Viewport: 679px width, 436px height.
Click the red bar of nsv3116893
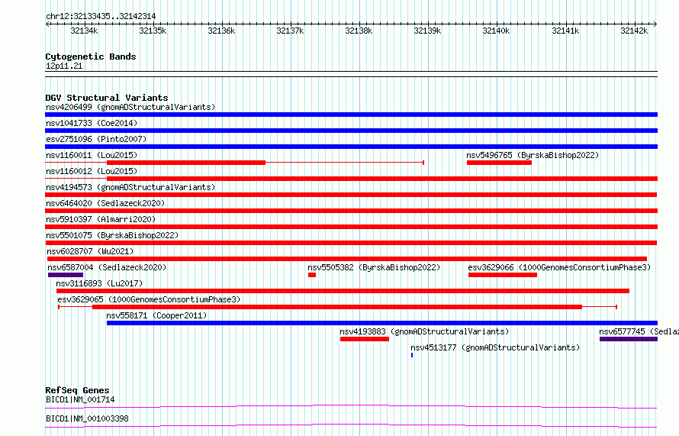click(x=343, y=291)
